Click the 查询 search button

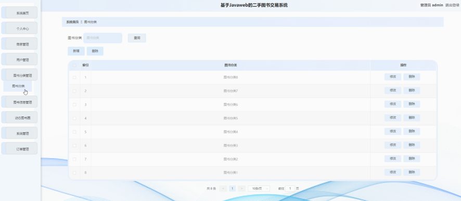pyautogui.click(x=137, y=38)
